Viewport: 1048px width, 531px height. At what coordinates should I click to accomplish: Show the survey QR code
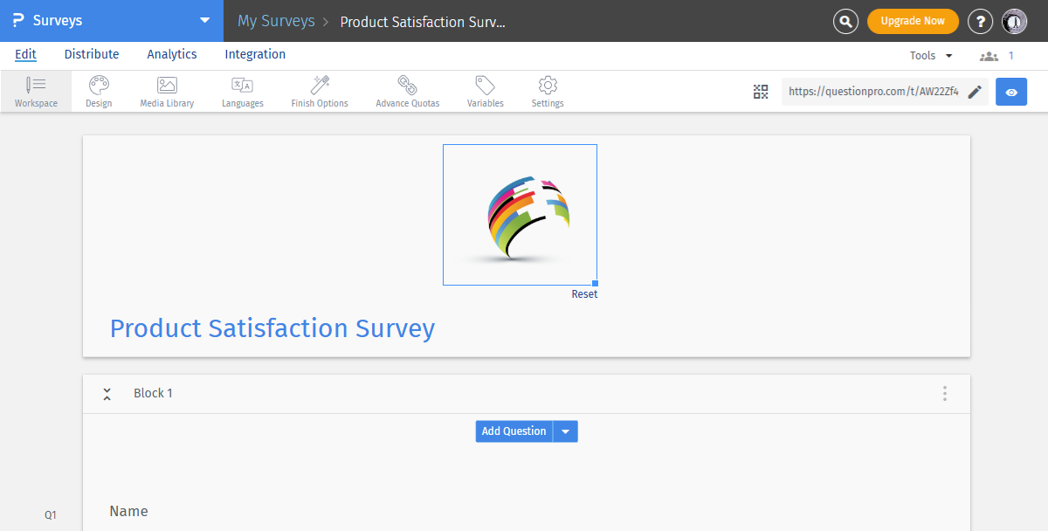(x=760, y=91)
